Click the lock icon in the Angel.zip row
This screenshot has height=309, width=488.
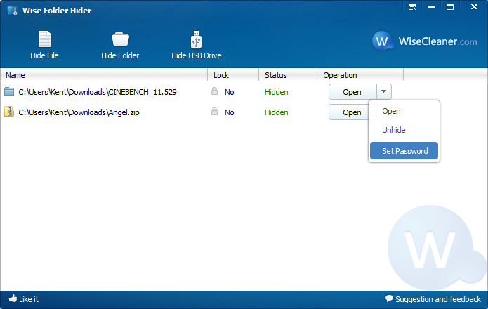pos(214,112)
